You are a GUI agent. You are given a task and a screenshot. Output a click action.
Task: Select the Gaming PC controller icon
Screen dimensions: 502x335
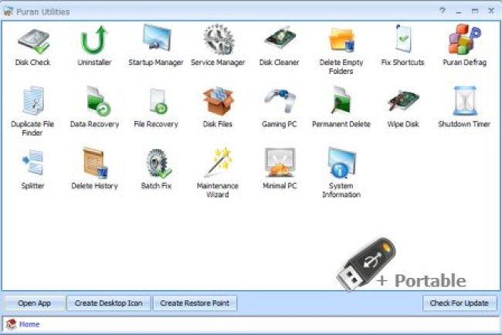(280, 100)
